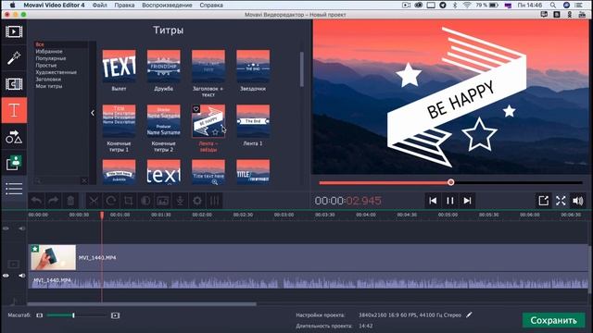Open the sidebar tab below shapes
Viewport: 593px width, 333px height.
tap(14, 163)
